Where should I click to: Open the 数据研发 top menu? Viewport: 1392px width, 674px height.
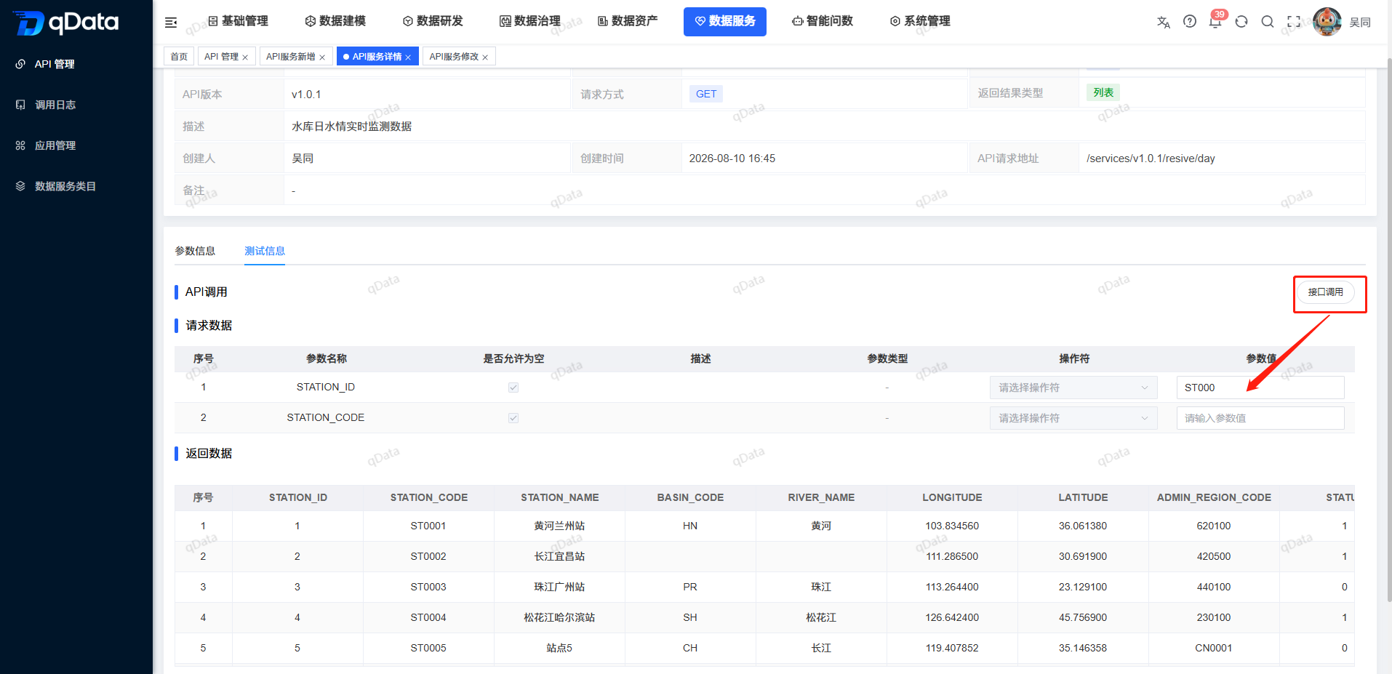(x=433, y=21)
